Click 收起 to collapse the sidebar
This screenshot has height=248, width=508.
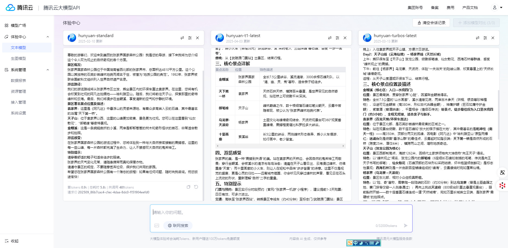pyautogui.click(x=11, y=241)
